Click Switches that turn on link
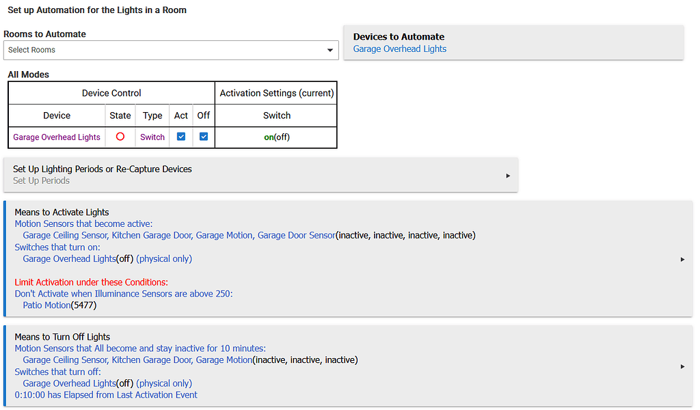Screen dimensions: 700x410 click(x=57, y=247)
